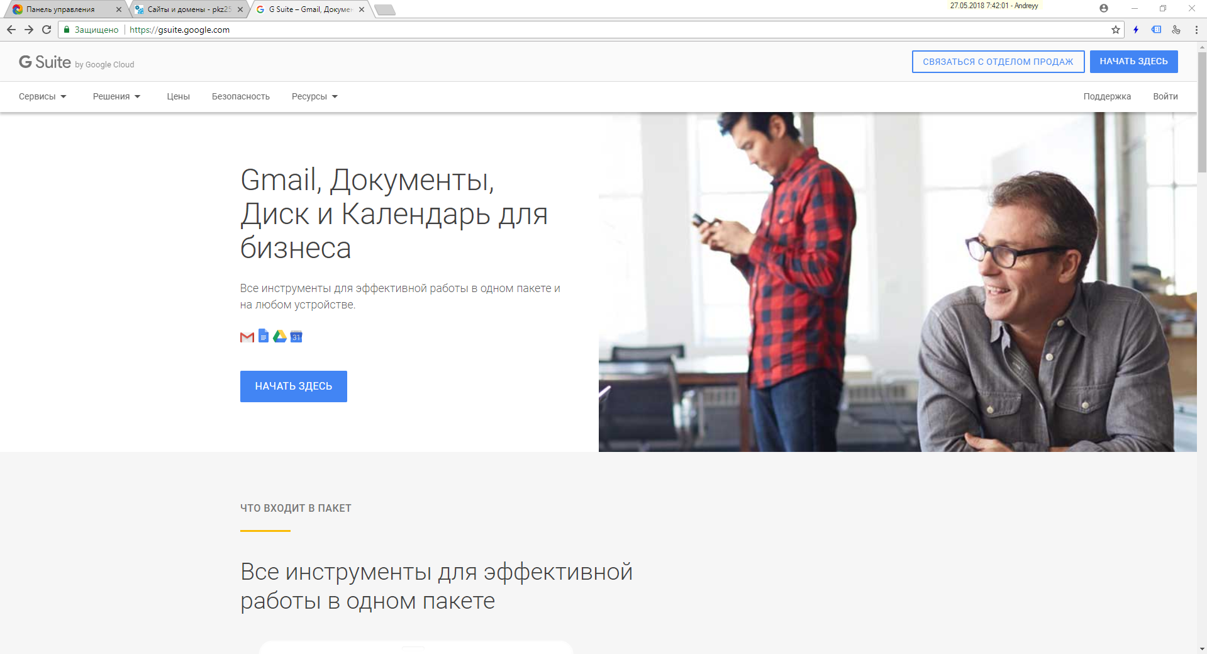Click the Google Docs icon
The width and height of the screenshot is (1207, 654).
[264, 336]
